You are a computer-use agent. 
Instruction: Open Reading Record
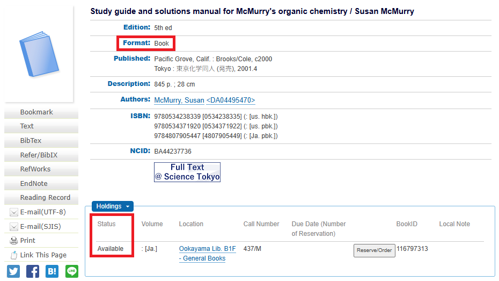click(45, 198)
